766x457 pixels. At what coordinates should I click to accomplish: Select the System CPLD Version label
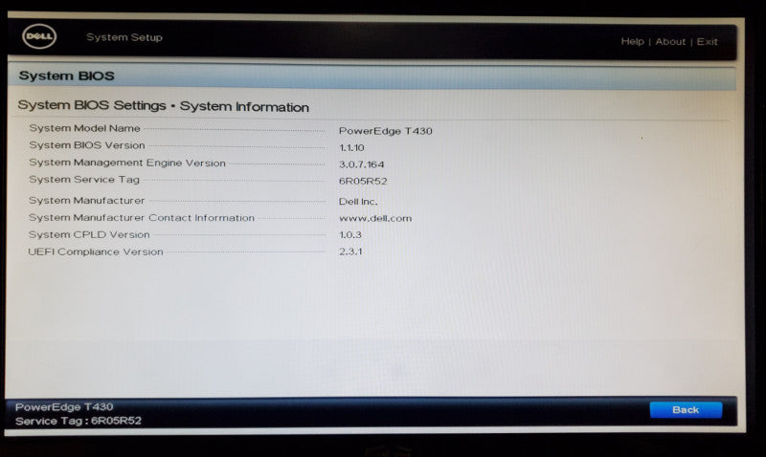click(89, 234)
